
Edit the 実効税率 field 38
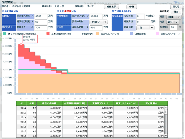[x=174, y=27]
